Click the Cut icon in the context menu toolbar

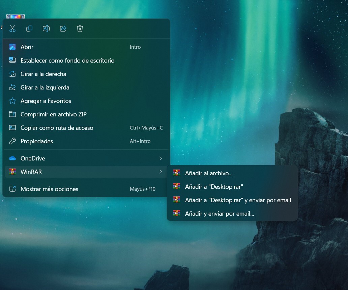point(12,29)
